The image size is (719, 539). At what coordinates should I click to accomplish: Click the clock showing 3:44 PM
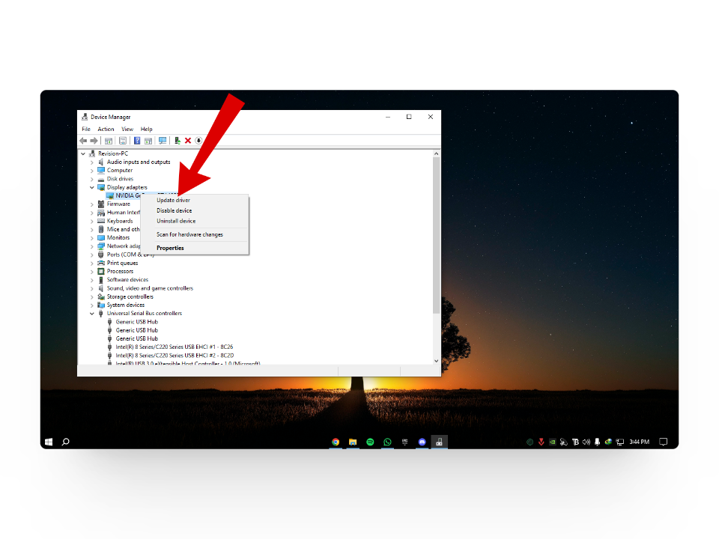pyautogui.click(x=639, y=442)
